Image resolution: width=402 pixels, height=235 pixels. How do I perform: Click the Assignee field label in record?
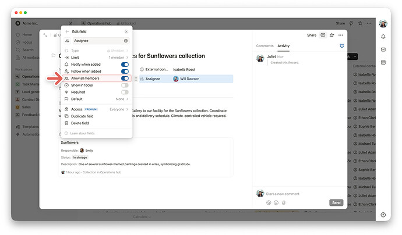(153, 79)
